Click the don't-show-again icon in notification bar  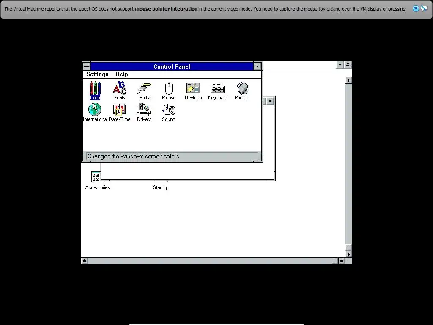pos(424,8)
